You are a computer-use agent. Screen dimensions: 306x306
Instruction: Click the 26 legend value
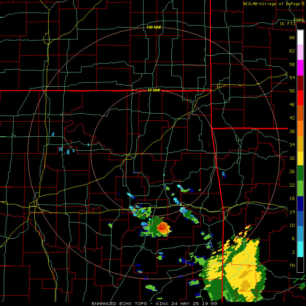(x=292, y=172)
